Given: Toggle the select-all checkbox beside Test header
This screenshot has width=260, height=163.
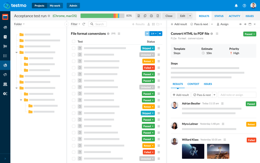Looking at the screenshot, I should [74, 42].
